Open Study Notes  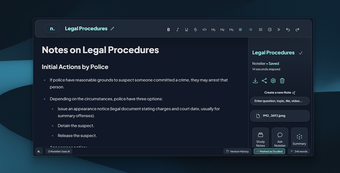(260, 137)
